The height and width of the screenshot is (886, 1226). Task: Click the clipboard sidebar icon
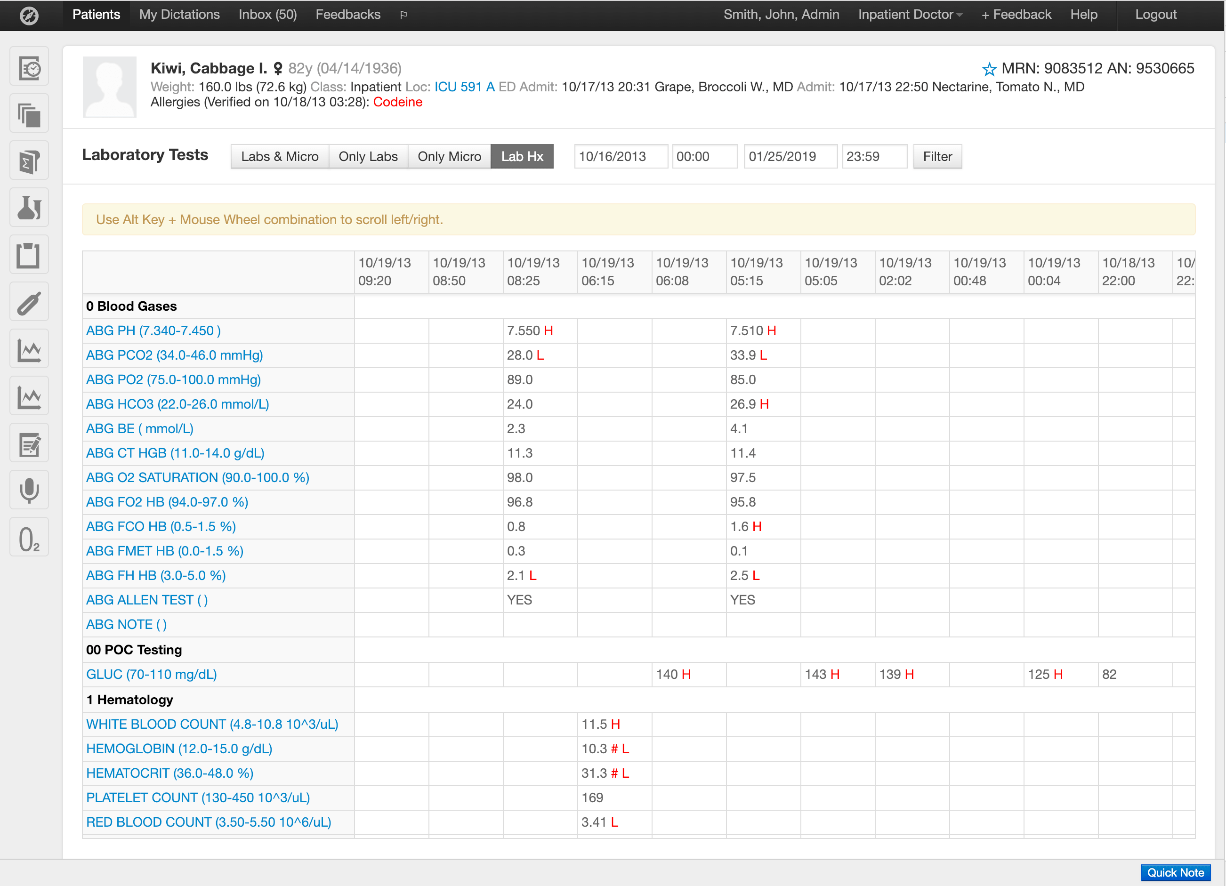tap(29, 255)
